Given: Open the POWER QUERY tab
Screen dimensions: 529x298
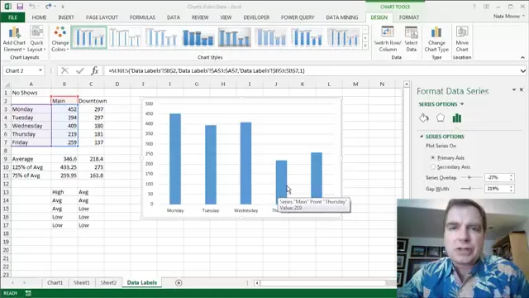Looking at the screenshot, I should [298, 17].
